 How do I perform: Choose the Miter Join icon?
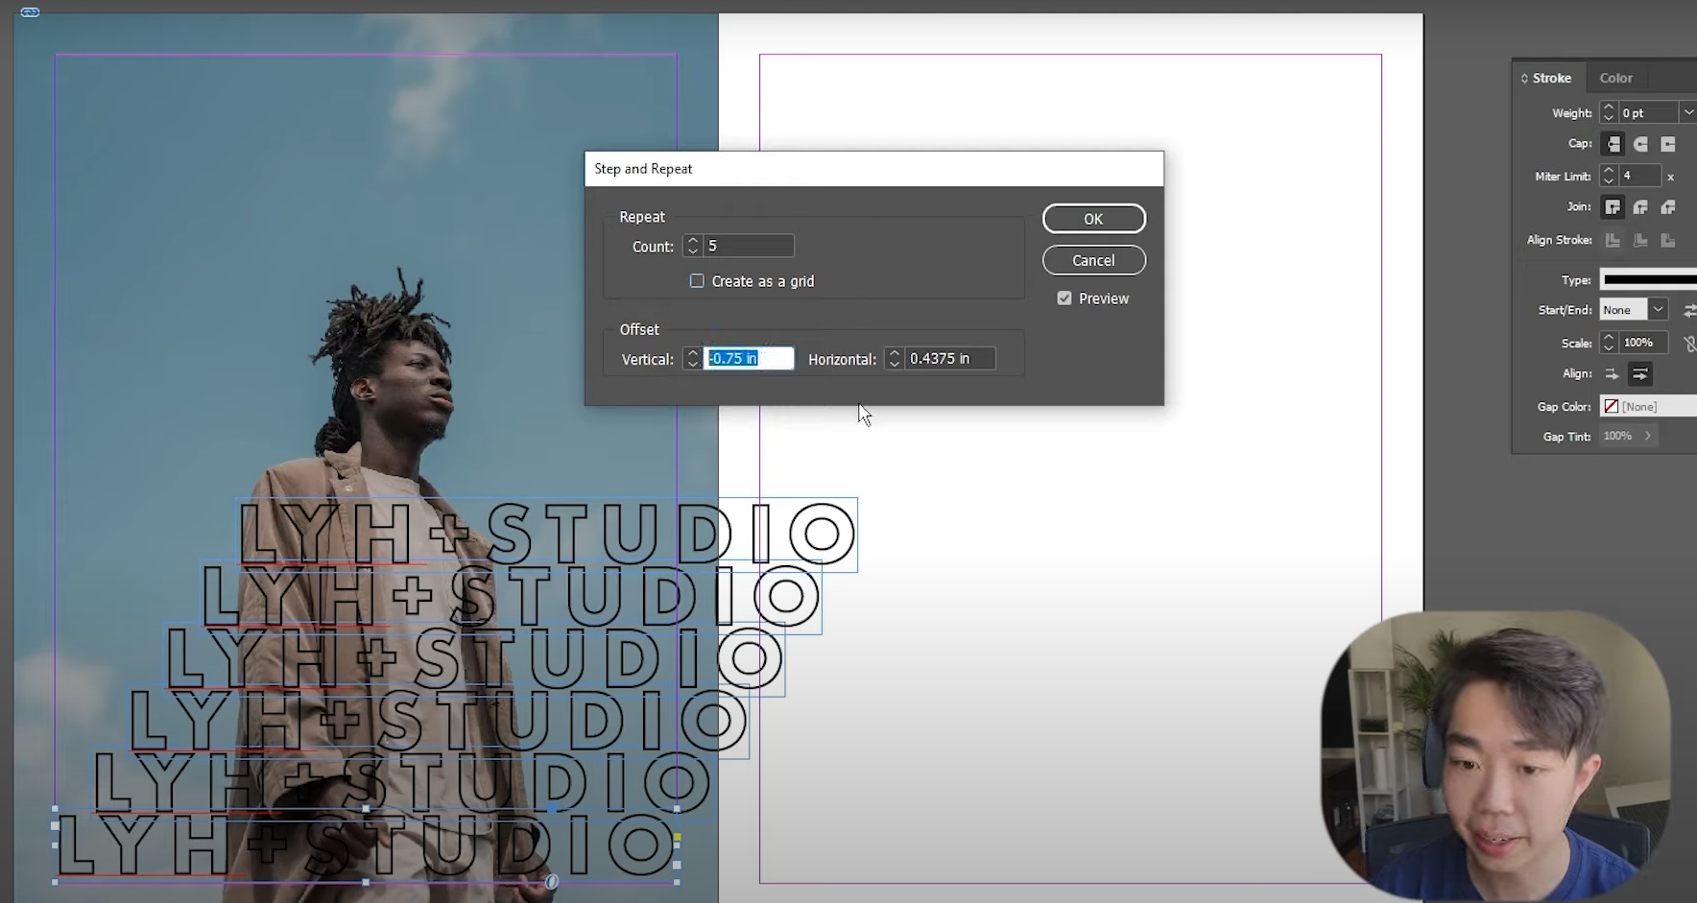(x=1613, y=206)
